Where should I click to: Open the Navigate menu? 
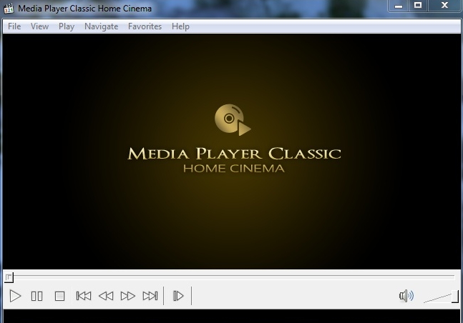pos(102,26)
